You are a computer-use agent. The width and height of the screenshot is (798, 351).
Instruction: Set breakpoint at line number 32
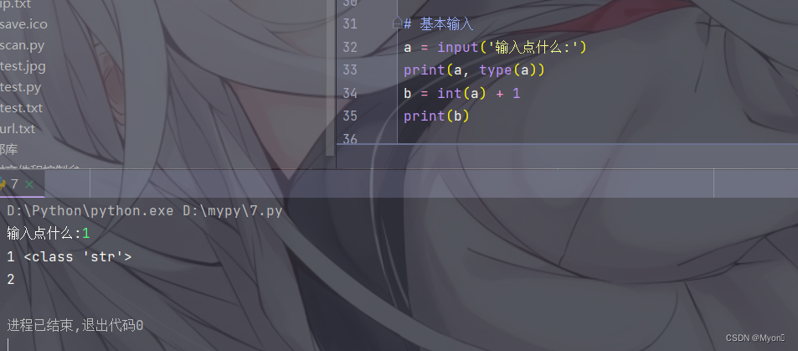click(x=350, y=47)
